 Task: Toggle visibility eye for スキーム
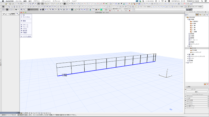22,25
